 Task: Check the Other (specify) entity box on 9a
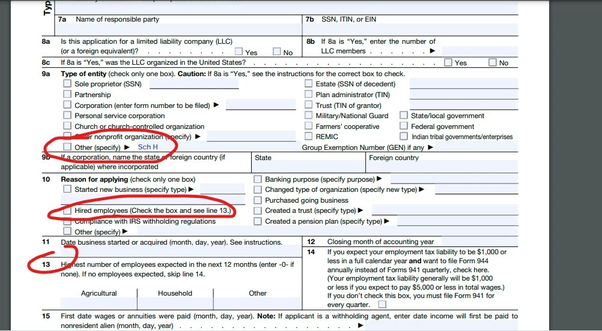(67, 147)
